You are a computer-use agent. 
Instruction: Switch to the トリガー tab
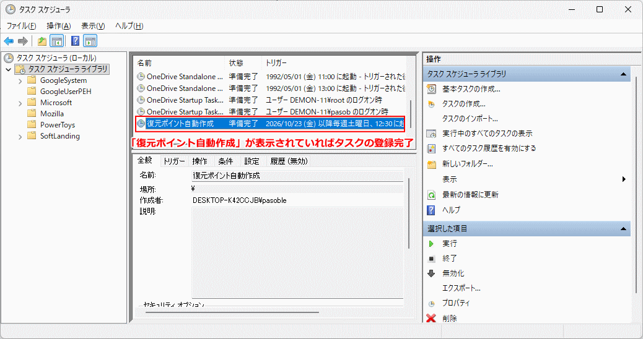pos(174,161)
